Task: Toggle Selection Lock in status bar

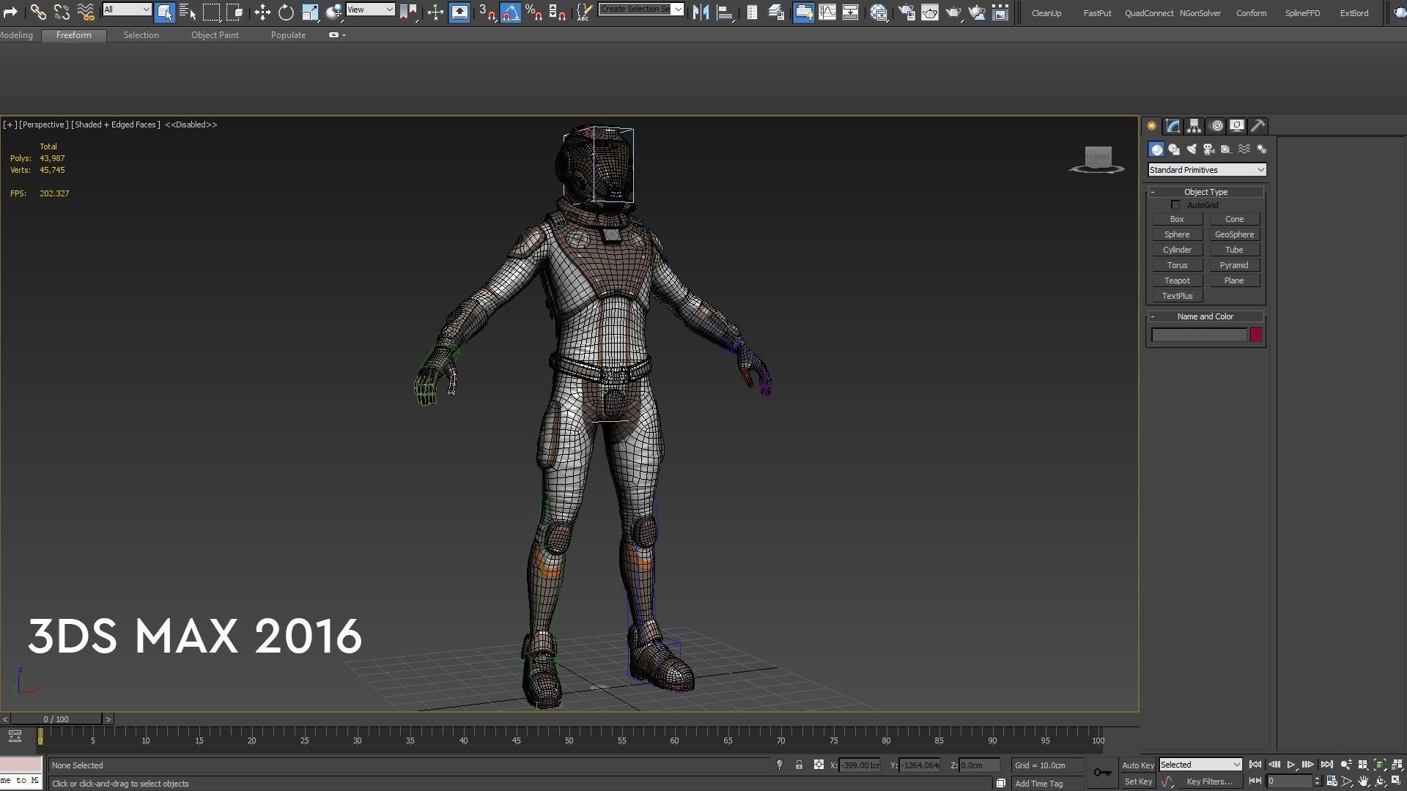Action: click(x=799, y=765)
